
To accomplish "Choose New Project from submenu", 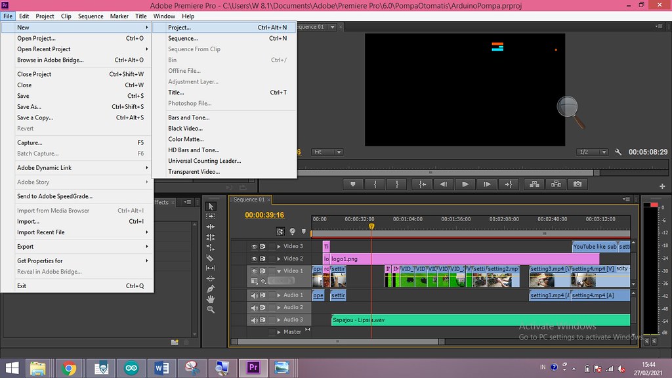I will click(x=224, y=28).
